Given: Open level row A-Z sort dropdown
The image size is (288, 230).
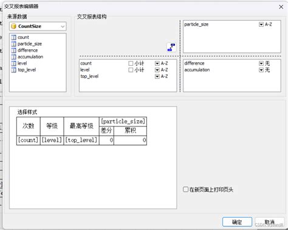Looking at the screenshot, I should tap(157, 70).
